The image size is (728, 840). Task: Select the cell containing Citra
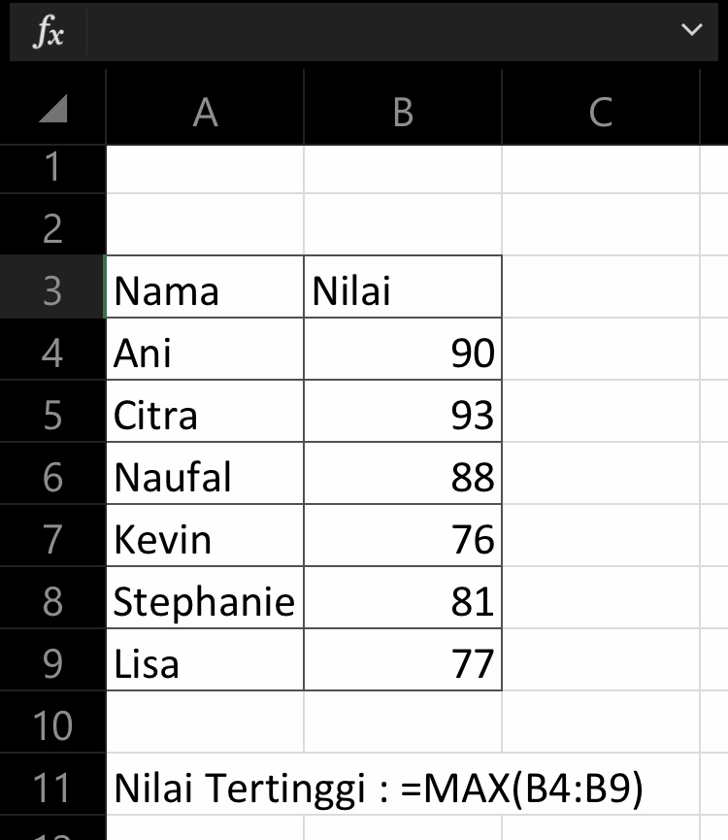205,415
